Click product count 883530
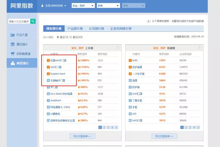Image resolution: width=220 pixels, height=147 pixels. [x=183, y=74]
